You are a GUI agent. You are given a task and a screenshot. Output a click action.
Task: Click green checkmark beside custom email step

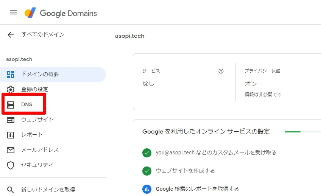coord(147,153)
